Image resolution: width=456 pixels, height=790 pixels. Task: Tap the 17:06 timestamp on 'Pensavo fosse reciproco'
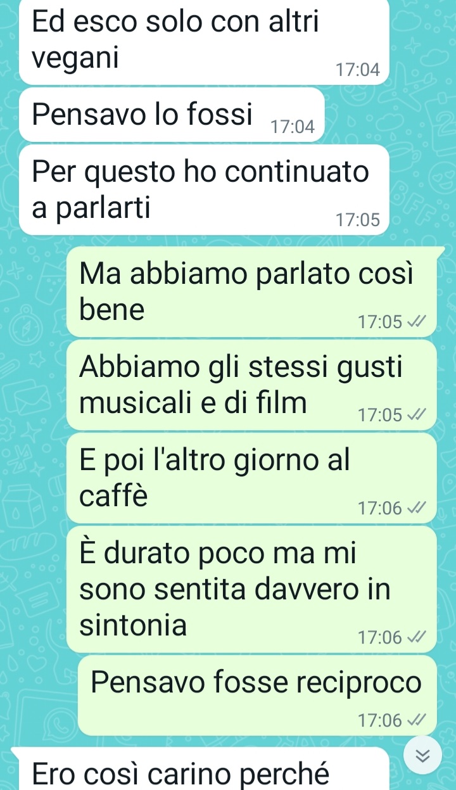[x=380, y=720]
